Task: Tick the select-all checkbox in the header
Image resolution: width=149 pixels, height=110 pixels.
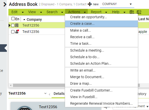Action: (13, 19)
